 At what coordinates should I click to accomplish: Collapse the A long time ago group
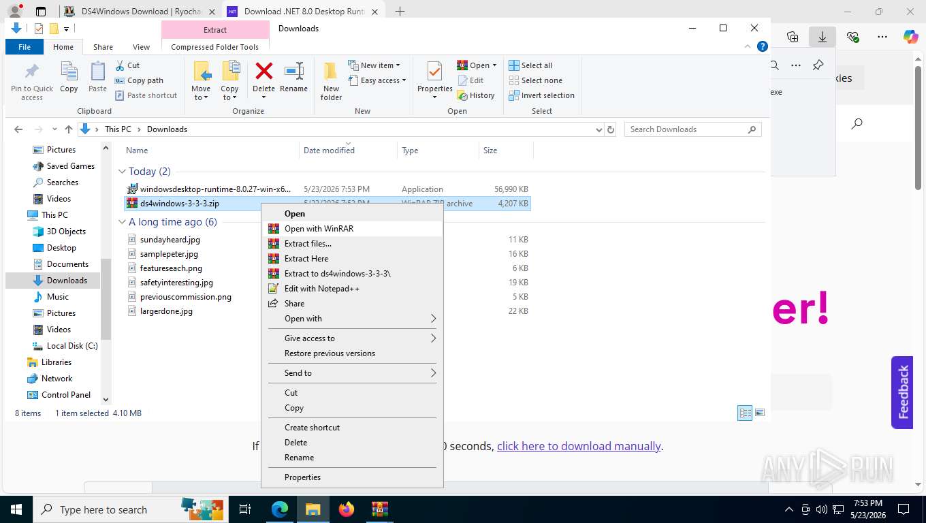click(x=122, y=222)
